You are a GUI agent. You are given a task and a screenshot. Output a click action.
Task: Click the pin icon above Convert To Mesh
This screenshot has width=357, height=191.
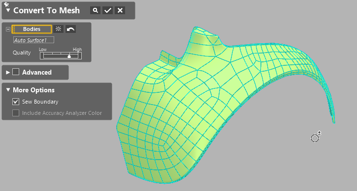6,4
